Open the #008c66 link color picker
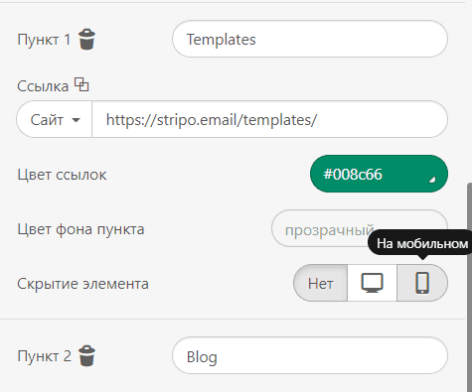472x392 pixels. tap(379, 174)
